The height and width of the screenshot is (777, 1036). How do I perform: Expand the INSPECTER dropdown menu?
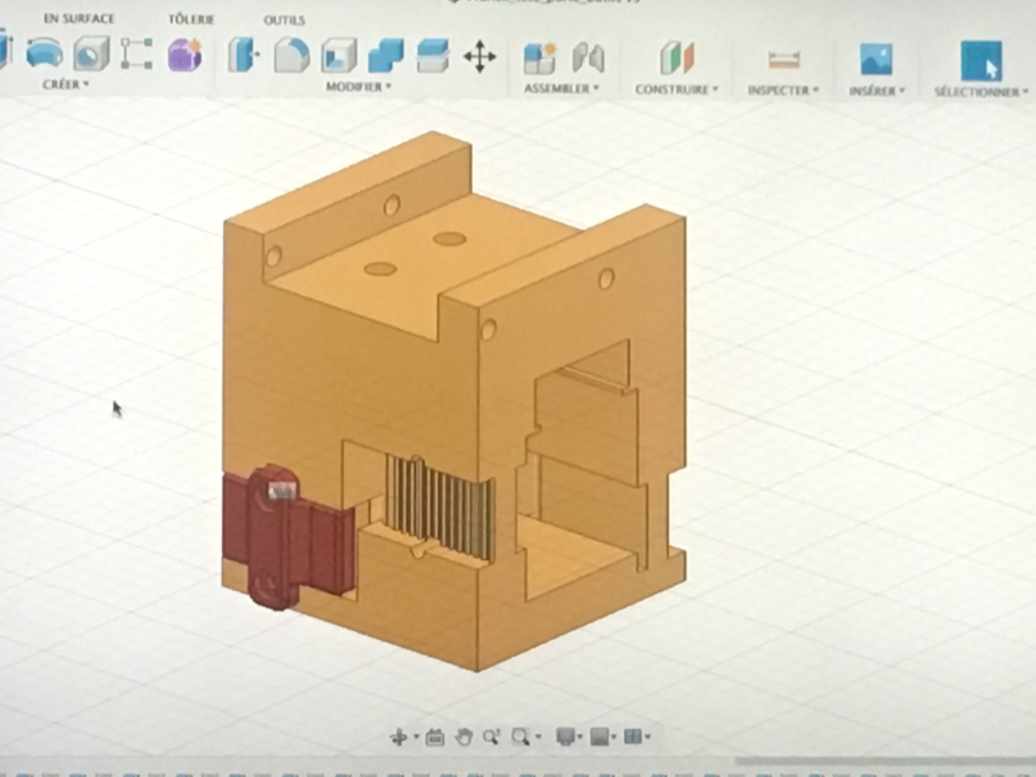click(783, 91)
